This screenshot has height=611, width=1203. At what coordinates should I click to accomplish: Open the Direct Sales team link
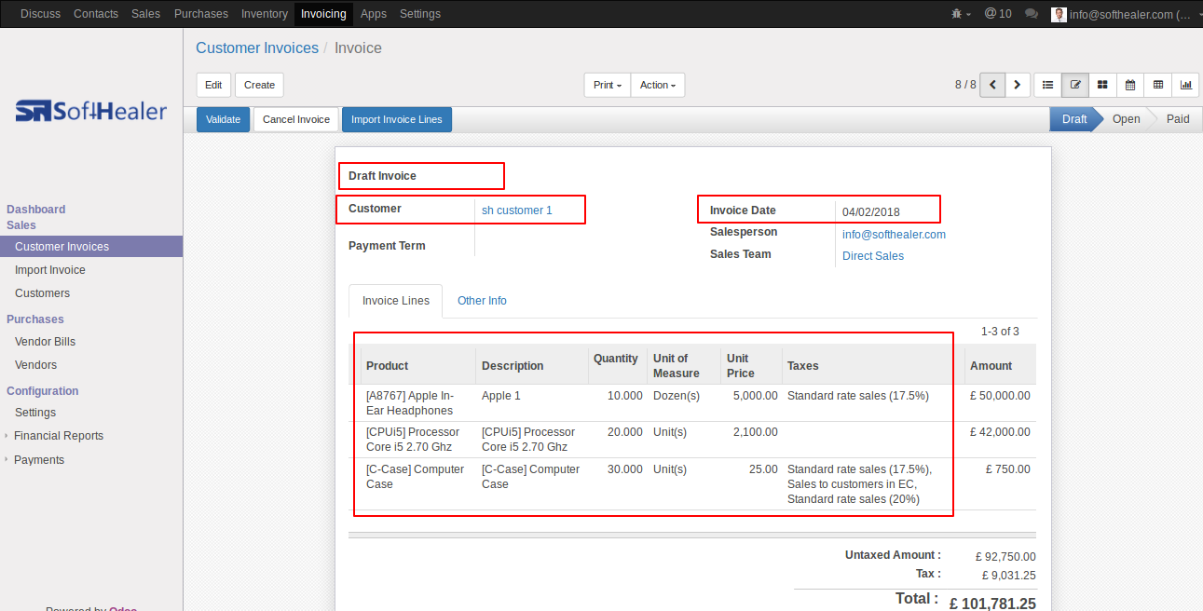click(873, 256)
